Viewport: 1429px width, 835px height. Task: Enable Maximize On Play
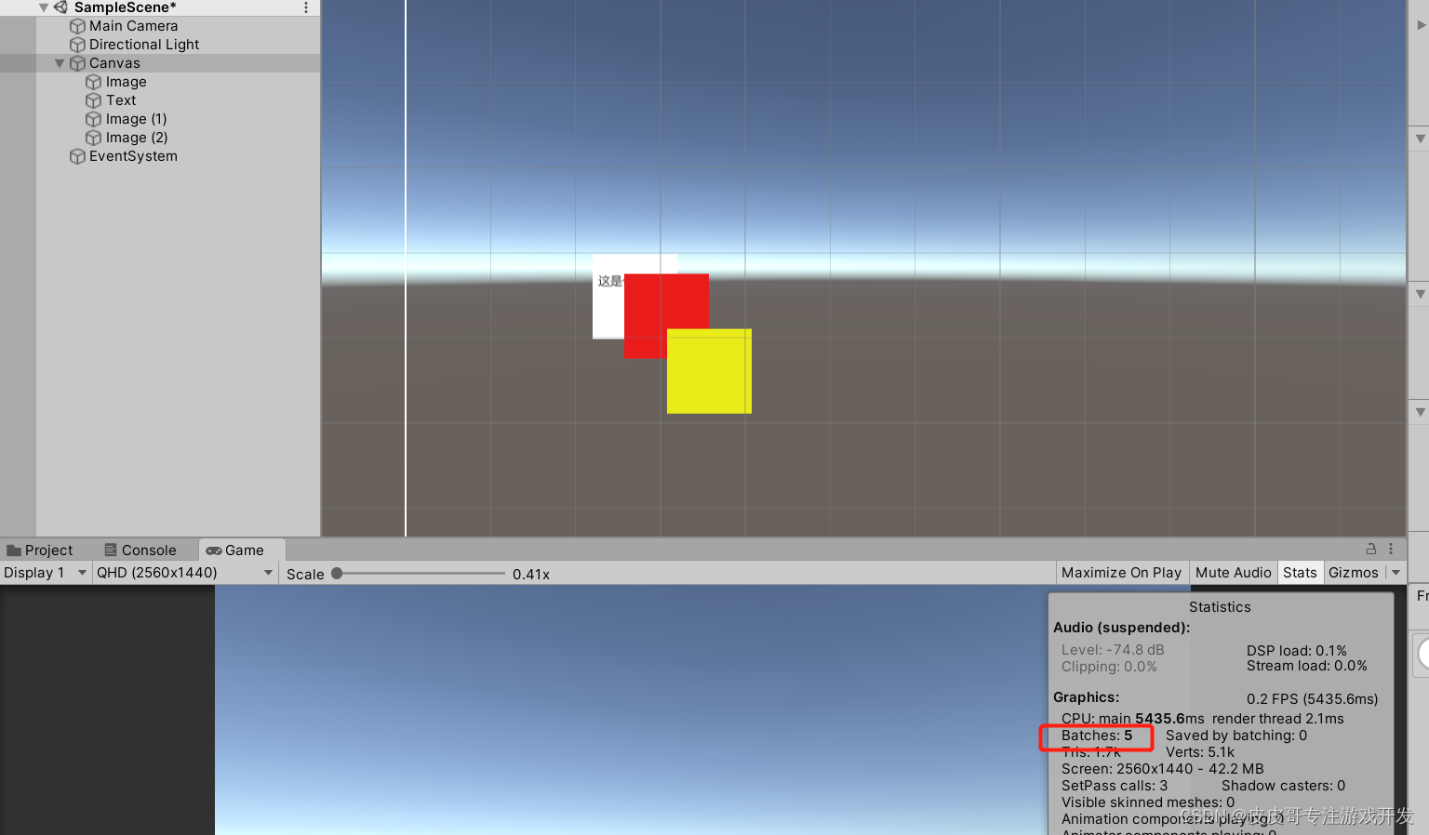(x=1121, y=572)
